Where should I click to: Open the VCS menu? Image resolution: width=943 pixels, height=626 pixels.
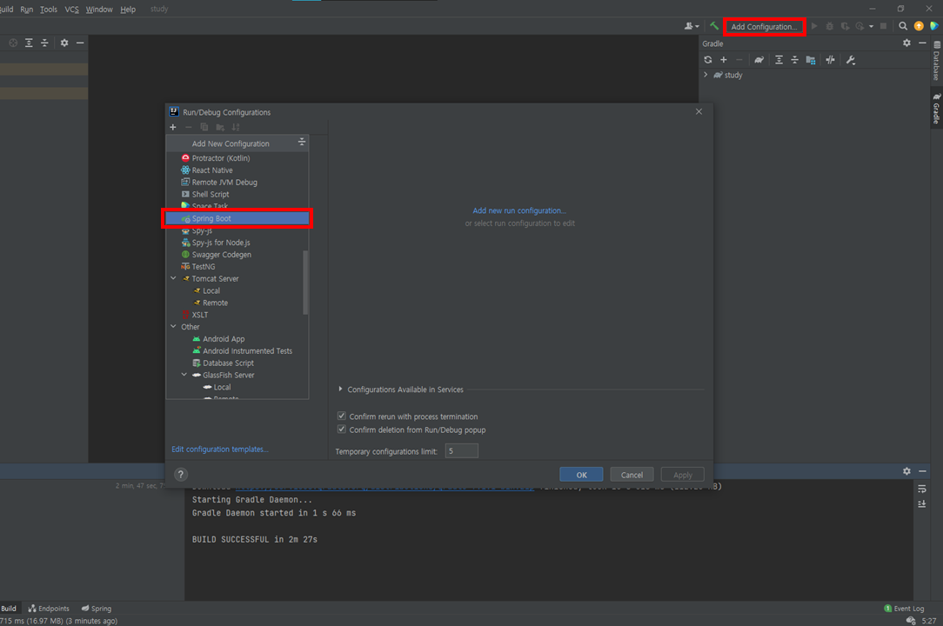click(71, 9)
